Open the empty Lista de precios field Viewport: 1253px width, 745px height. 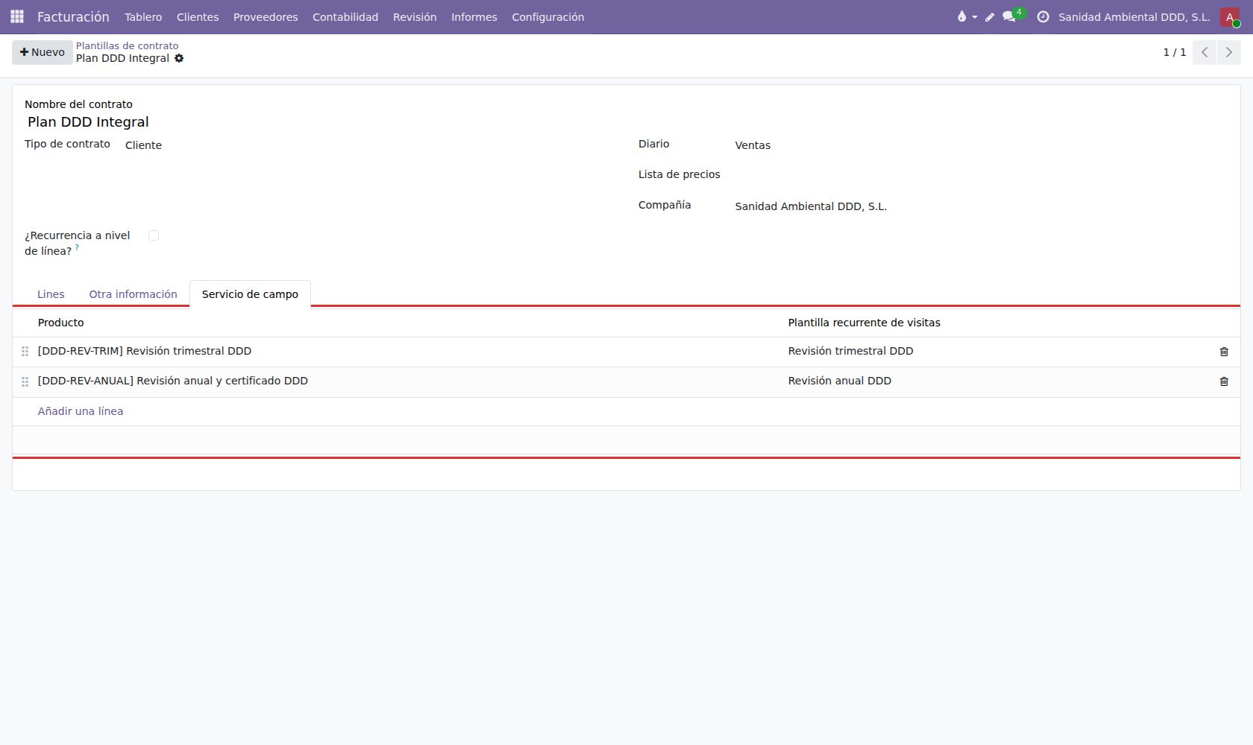pos(982,175)
